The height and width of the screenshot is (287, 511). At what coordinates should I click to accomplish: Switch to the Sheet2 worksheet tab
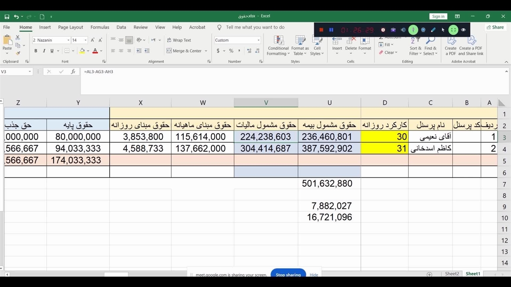tap(452, 274)
